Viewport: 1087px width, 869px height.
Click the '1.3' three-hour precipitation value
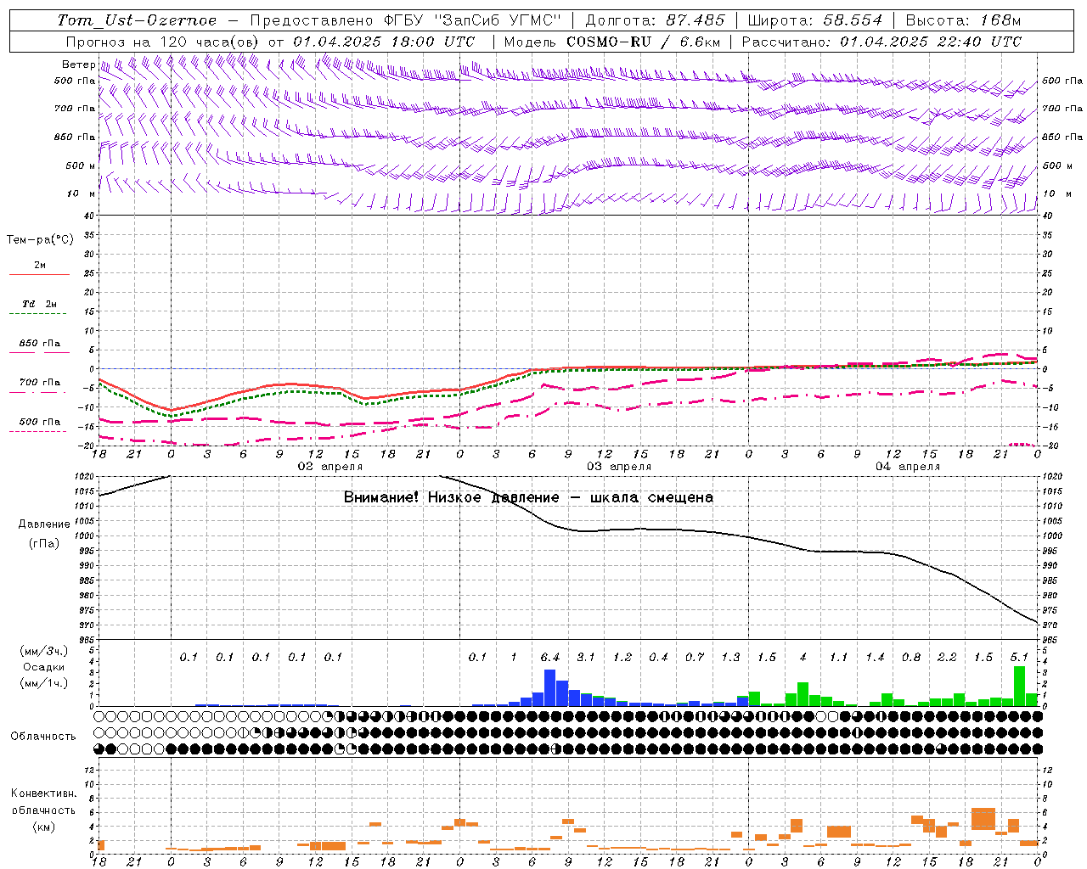(730, 657)
